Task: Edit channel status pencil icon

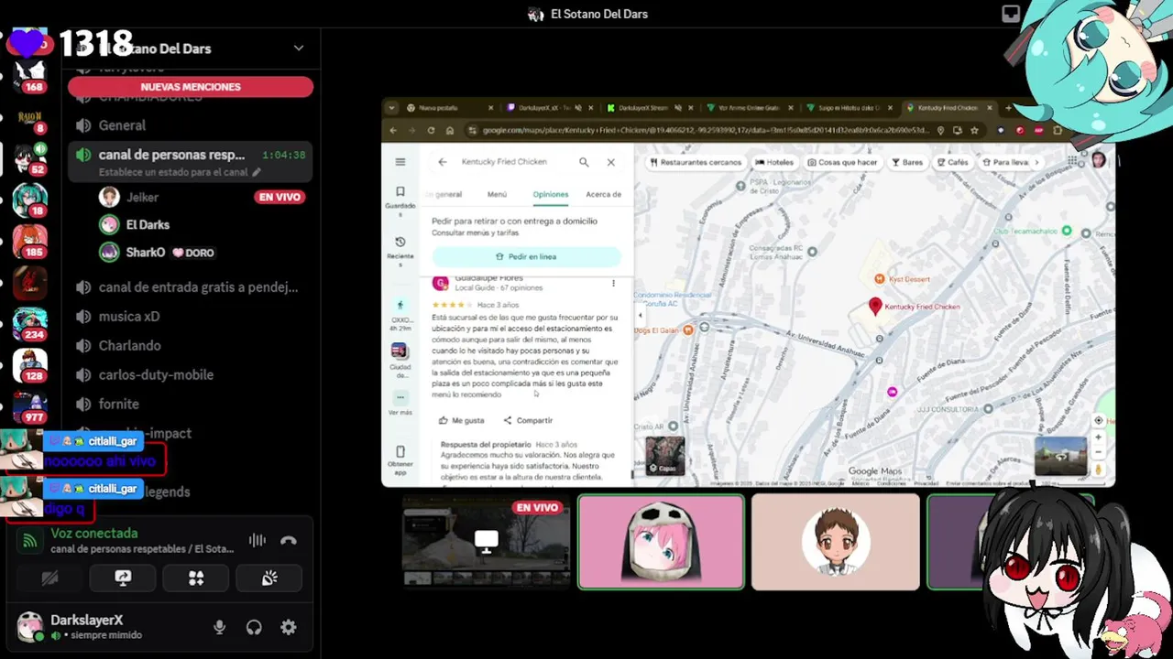Action: (x=257, y=172)
